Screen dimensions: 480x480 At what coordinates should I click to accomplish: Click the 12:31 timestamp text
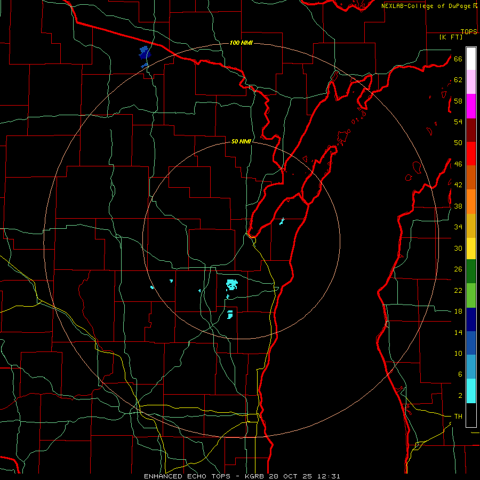pos(329,476)
